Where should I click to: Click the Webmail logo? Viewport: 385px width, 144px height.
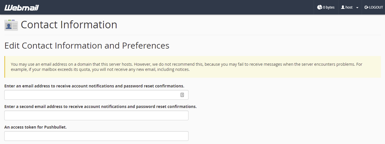pyautogui.click(x=21, y=7)
